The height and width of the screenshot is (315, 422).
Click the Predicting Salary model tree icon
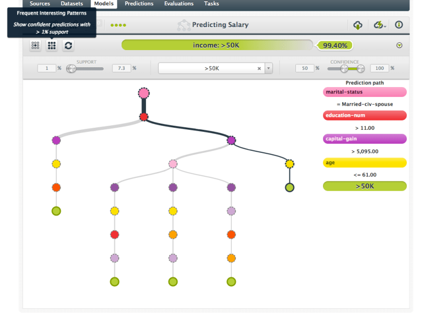pyautogui.click(x=183, y=25)
